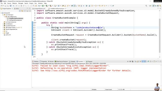Open the File menu

[2, 3]
